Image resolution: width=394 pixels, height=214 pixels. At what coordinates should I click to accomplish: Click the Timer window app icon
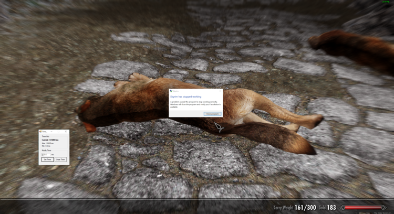(x=40, y=132)
